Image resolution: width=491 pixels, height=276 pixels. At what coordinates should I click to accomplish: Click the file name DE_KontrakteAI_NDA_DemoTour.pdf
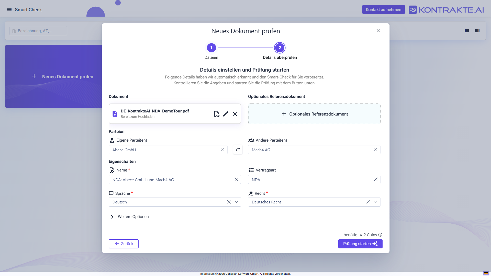tap(155, 111)
